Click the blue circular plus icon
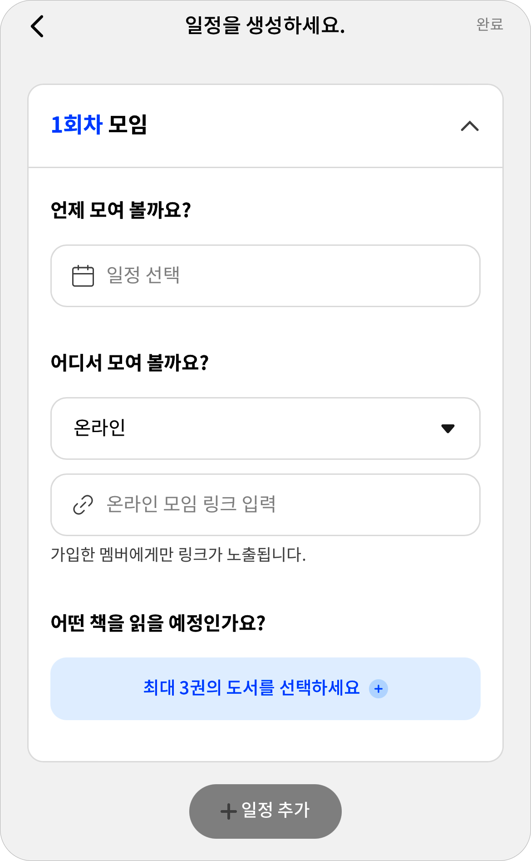The height and width of the screenshot is (861, 531). click(x=379, y=689)
